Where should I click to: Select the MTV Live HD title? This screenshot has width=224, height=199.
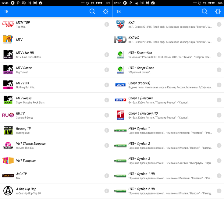tap(25, 53)
